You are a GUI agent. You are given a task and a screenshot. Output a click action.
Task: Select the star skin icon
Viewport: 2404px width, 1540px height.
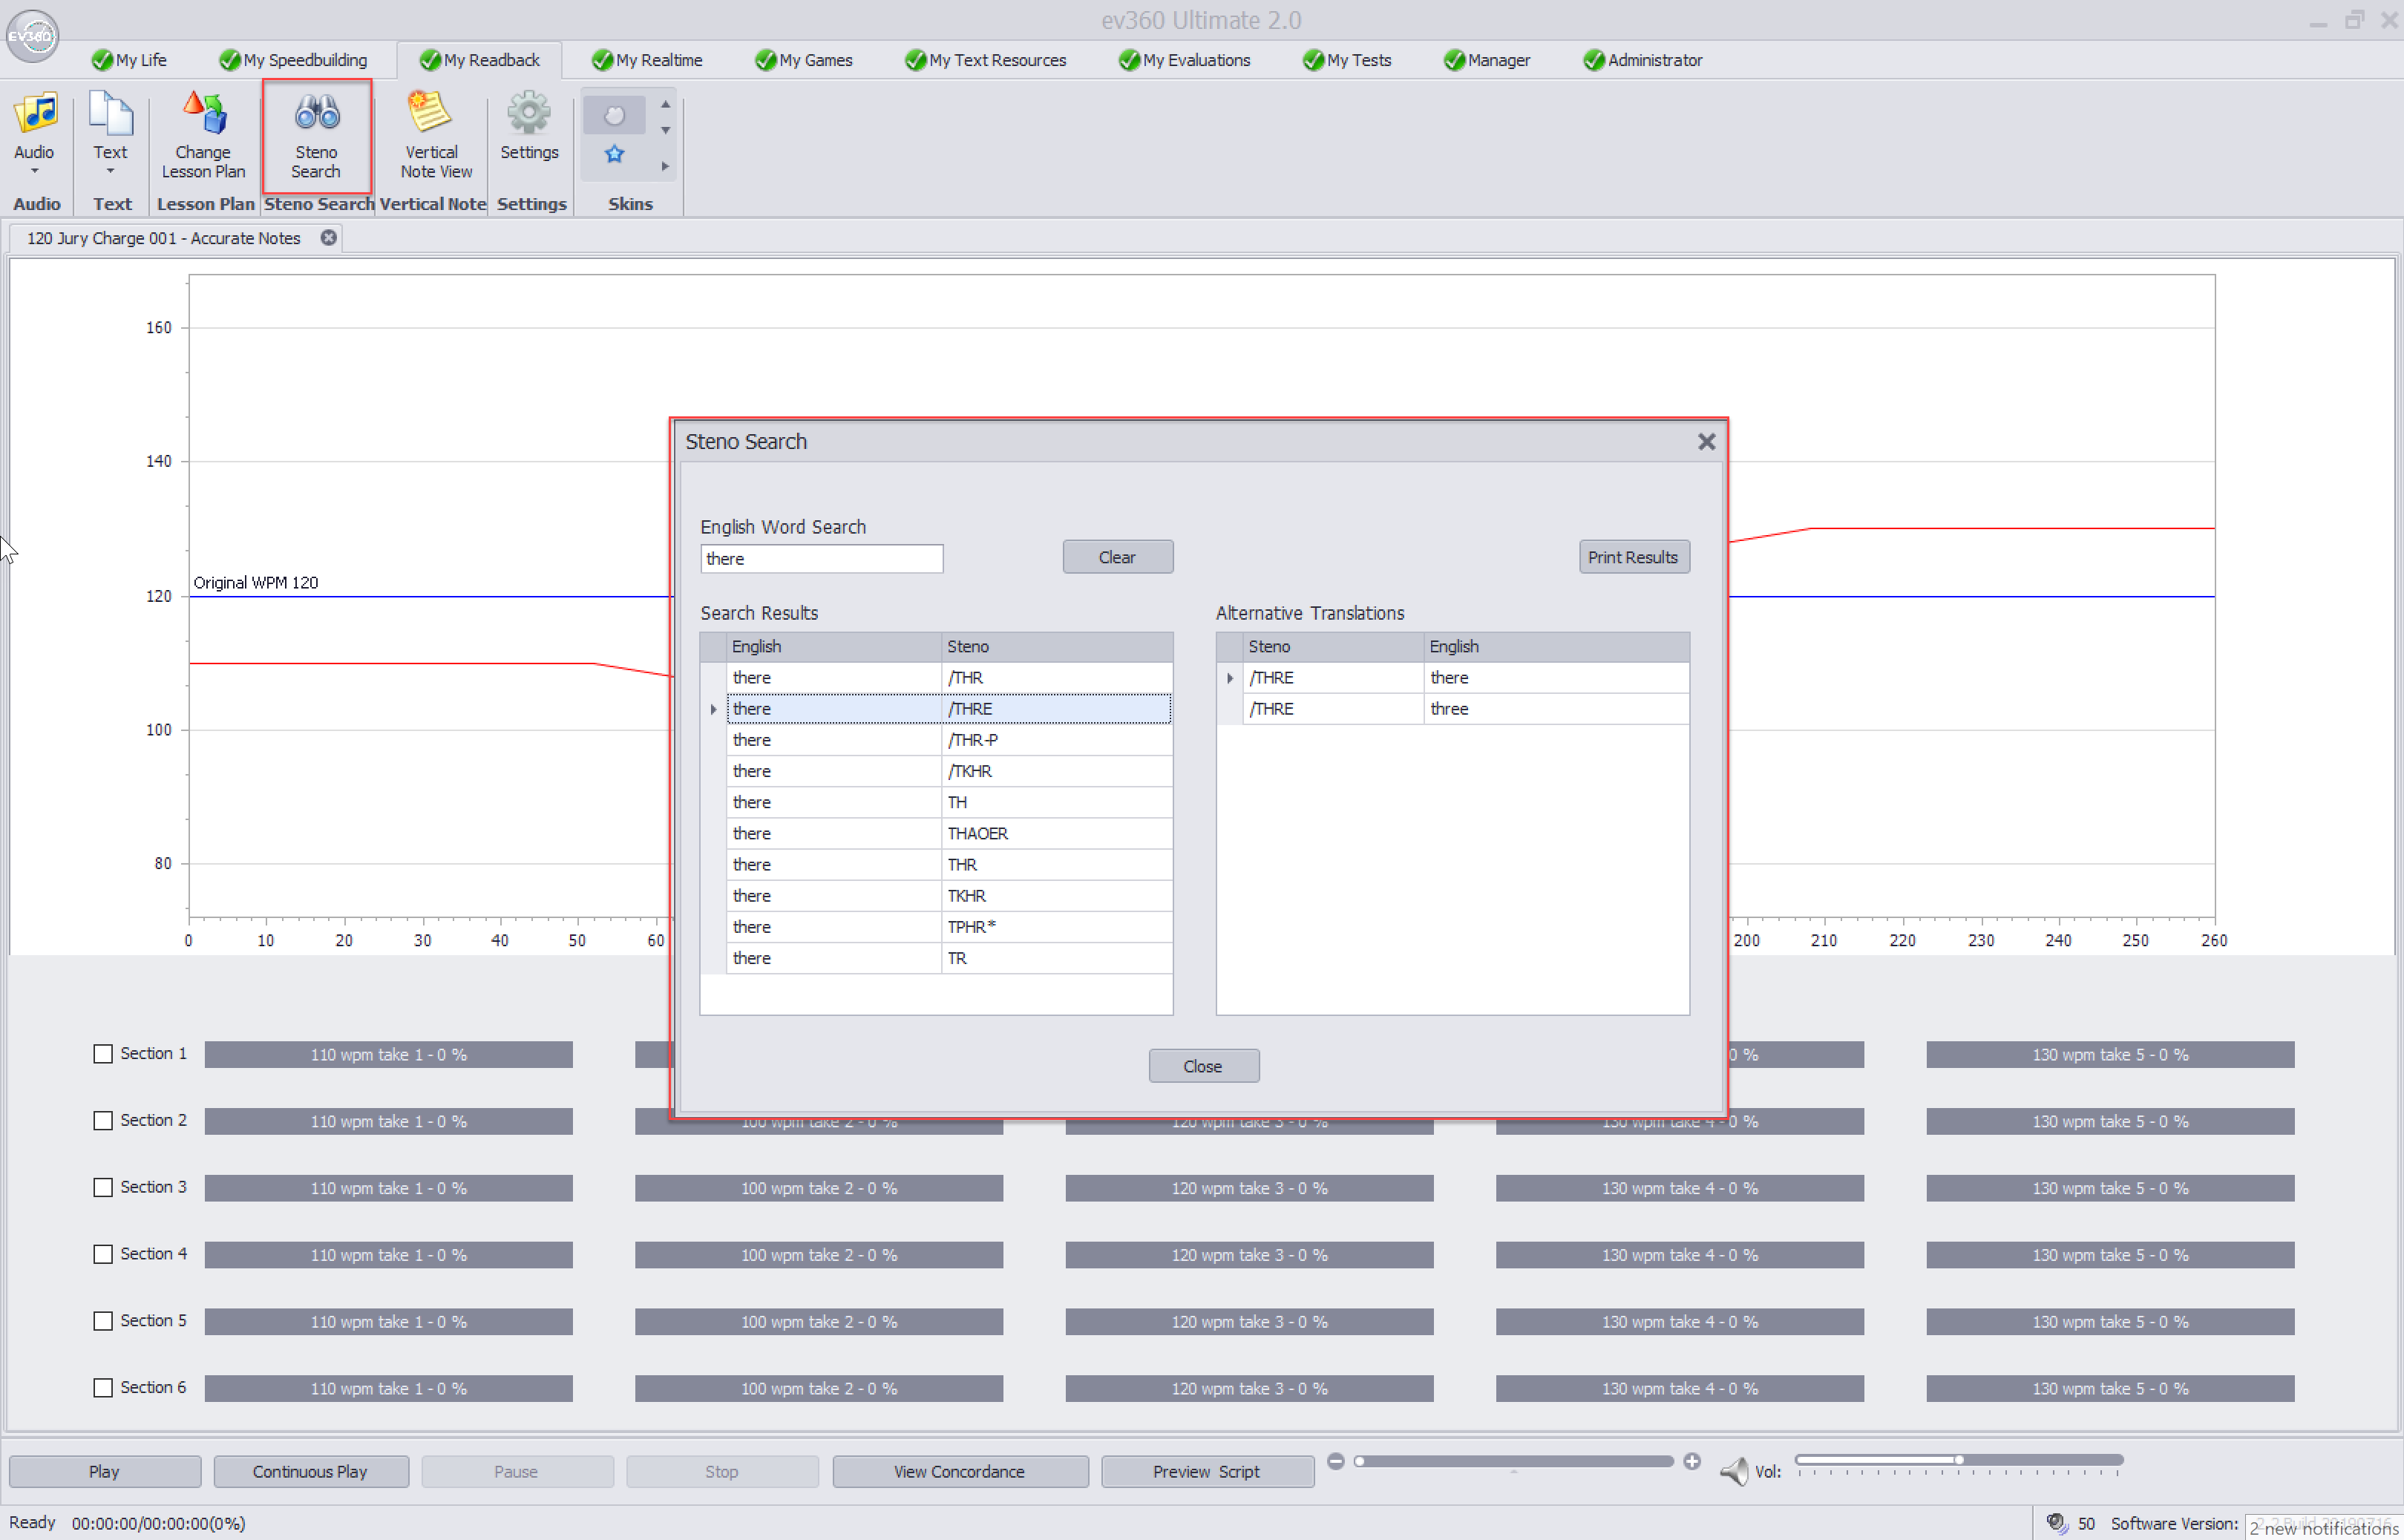615,154
